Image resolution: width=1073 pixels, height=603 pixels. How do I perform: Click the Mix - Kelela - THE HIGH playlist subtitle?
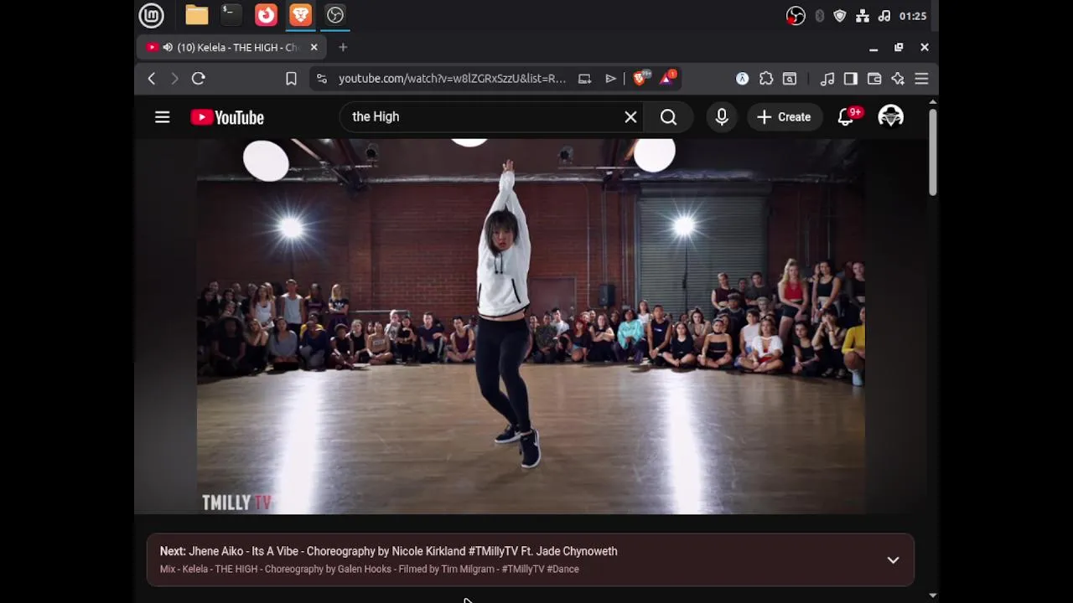click(370, 569)
